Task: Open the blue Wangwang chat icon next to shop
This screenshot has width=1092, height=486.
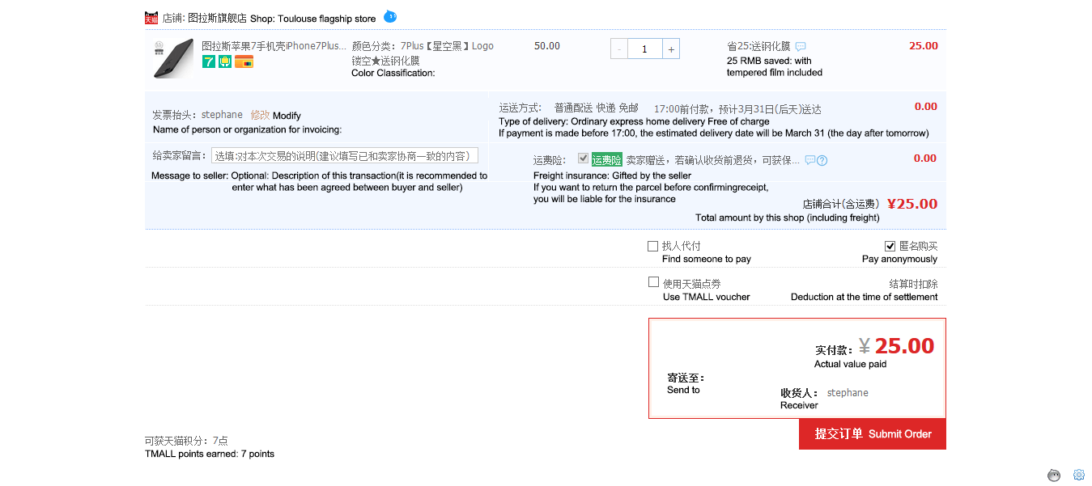Action: [x=390, y=16]
